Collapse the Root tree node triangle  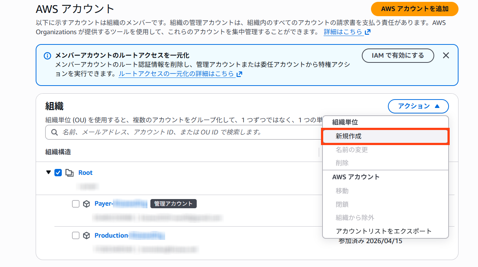(x=49, y=173)
